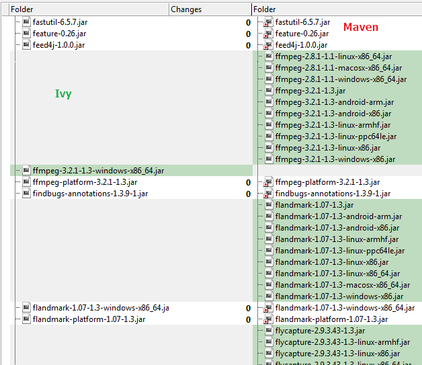Click icon of ffmpeg-2.8.1-1.1-linux-x86_64.jar
Screen dimensions: 422x365
(x=269, y=56)
